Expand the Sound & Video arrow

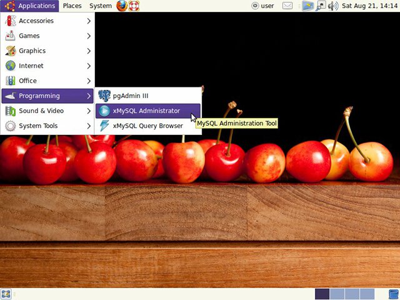(89, 111)
